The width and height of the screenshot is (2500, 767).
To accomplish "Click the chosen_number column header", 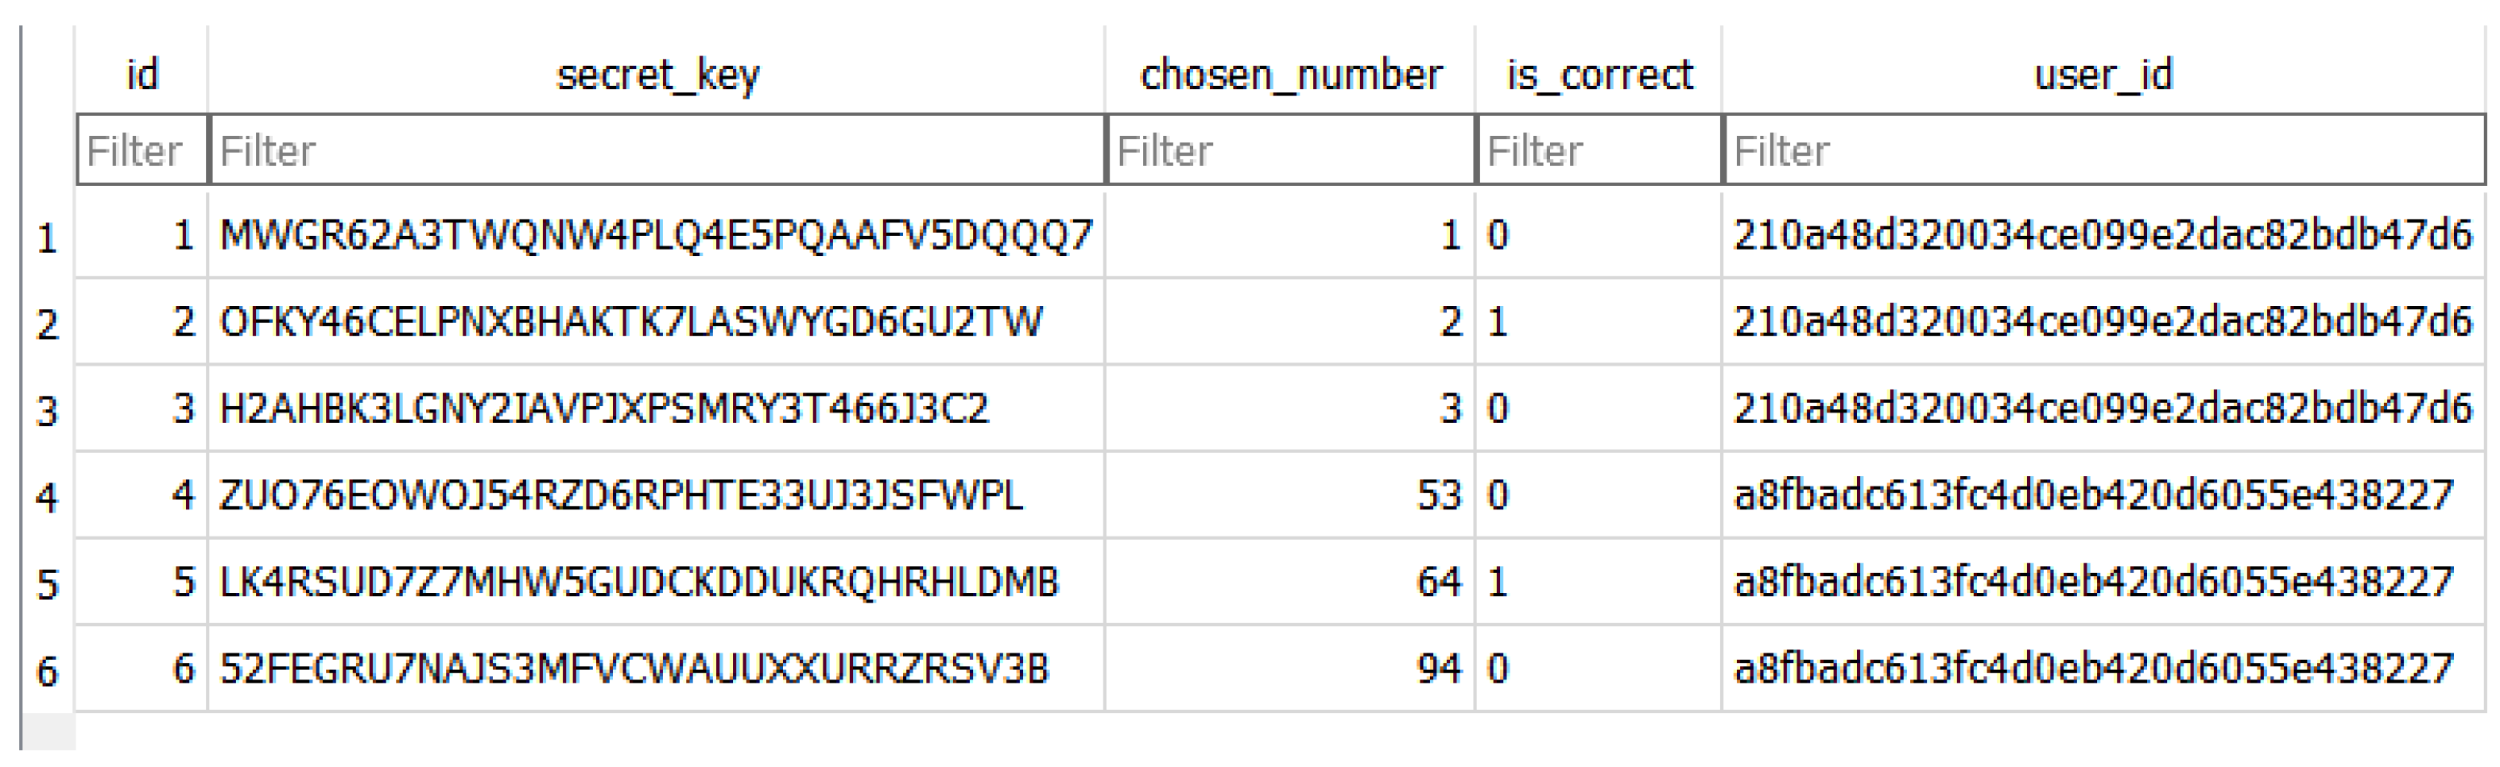I will [x=1290, y=74].
